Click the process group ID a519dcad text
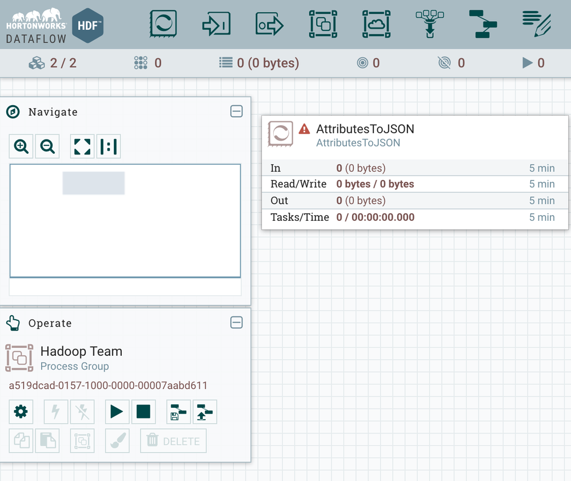 108,385
